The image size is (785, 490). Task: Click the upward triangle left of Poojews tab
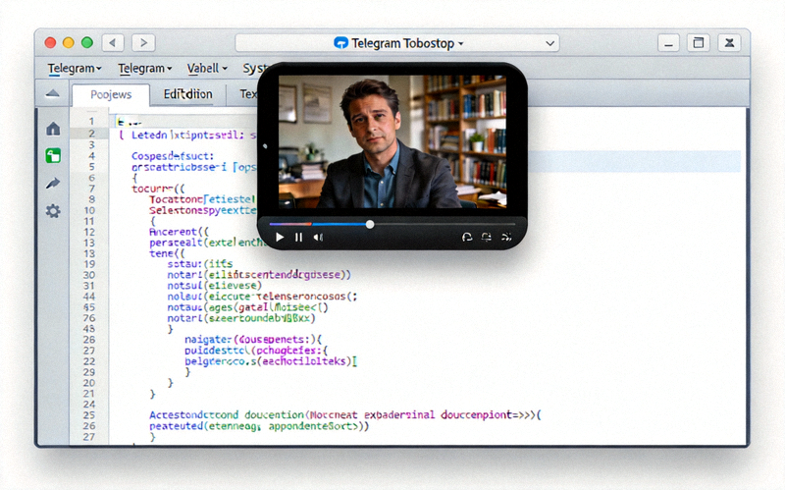[53, 93]
